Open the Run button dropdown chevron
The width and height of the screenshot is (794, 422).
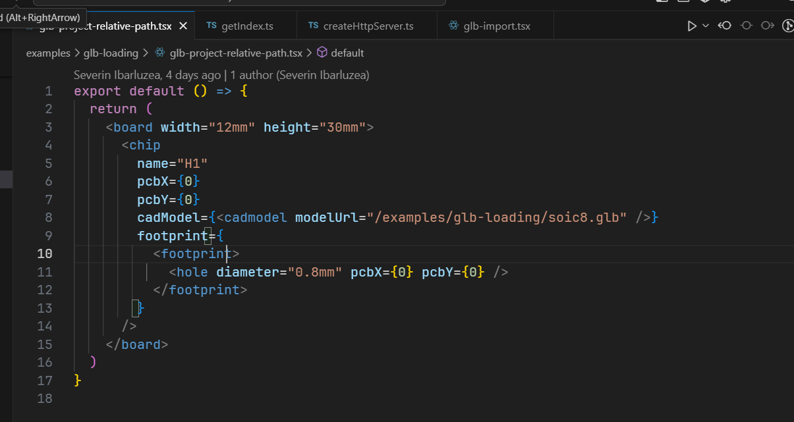[x=706, y=26]
